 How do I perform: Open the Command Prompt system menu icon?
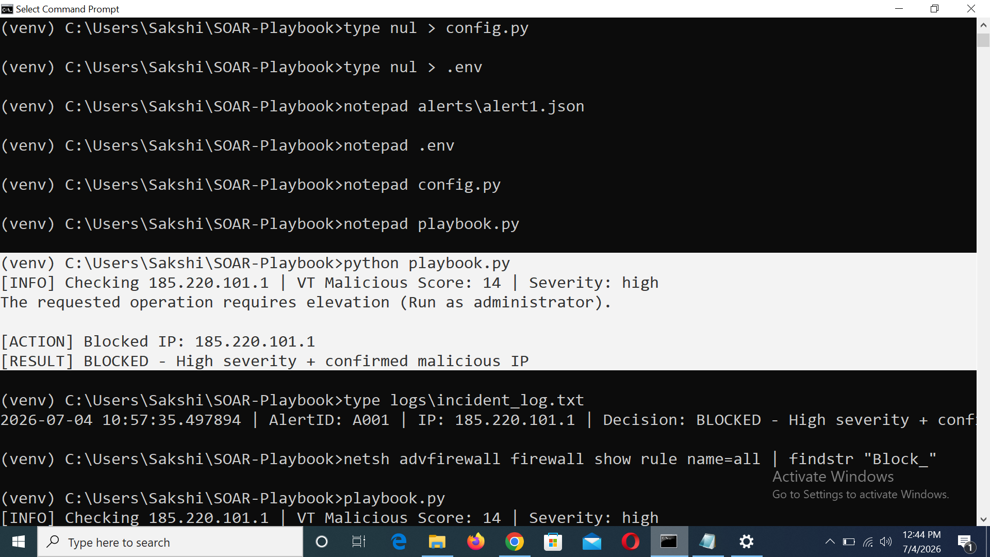[x=7, y=9]
